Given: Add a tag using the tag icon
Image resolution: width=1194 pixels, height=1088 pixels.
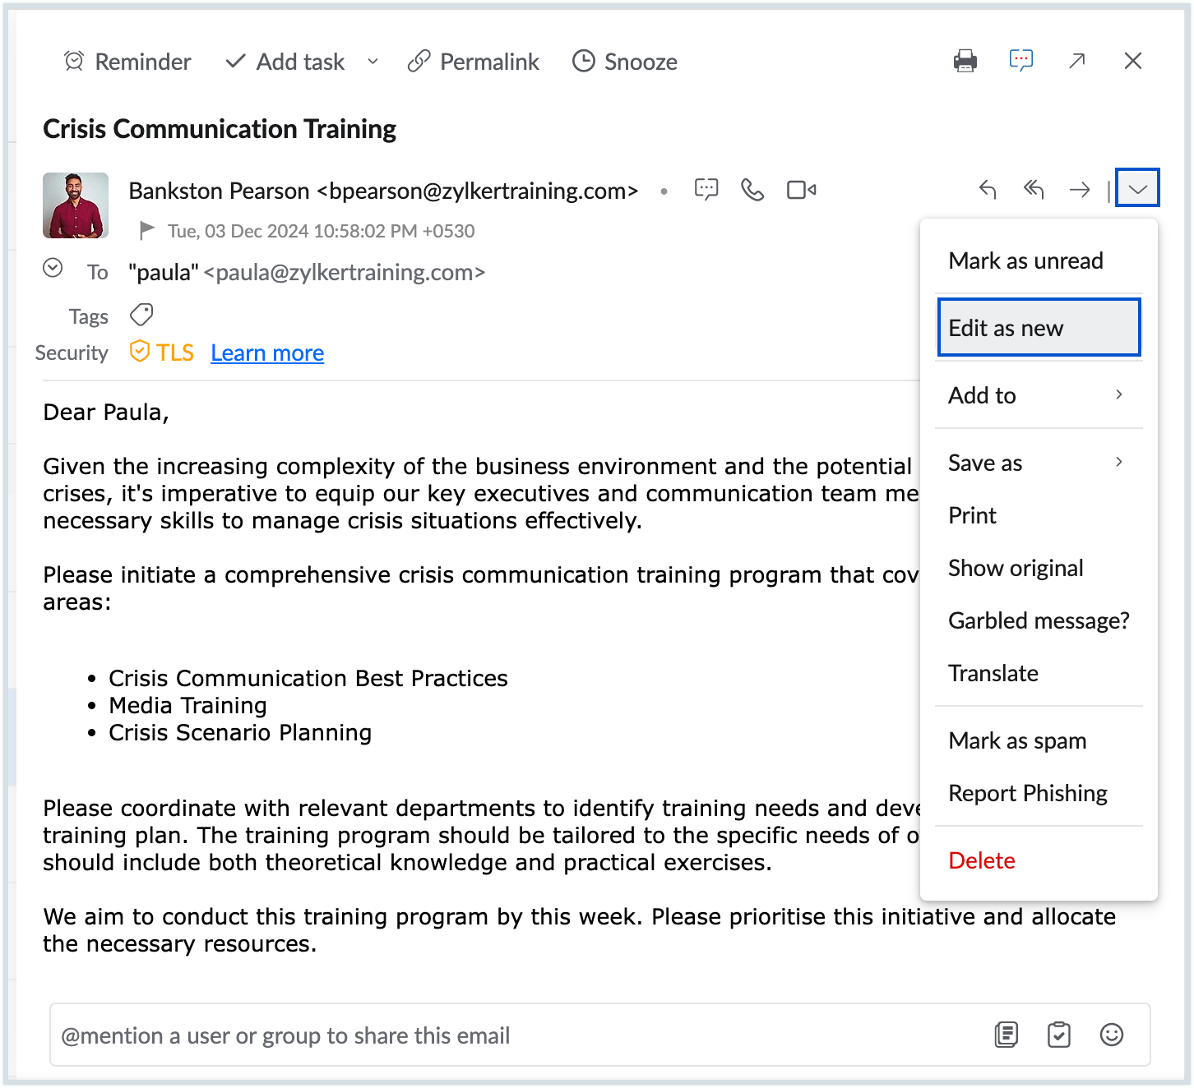Looking at the screenshot, I should click(x=141, y=315).
